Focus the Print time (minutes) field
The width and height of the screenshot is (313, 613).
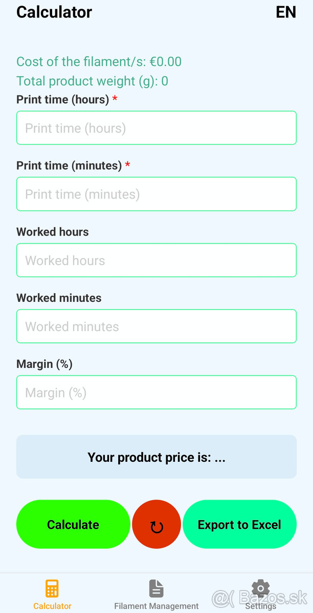(156, 194)
